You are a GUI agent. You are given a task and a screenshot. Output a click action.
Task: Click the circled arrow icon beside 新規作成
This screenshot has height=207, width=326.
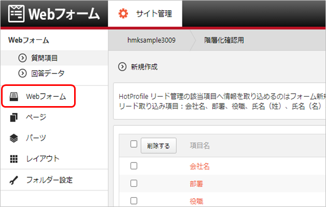(122, 67)
